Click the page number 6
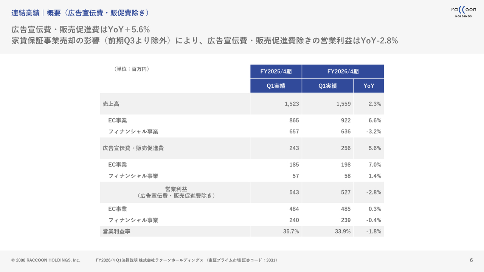This screenshot has height=272, width=484. pos(471,260)
